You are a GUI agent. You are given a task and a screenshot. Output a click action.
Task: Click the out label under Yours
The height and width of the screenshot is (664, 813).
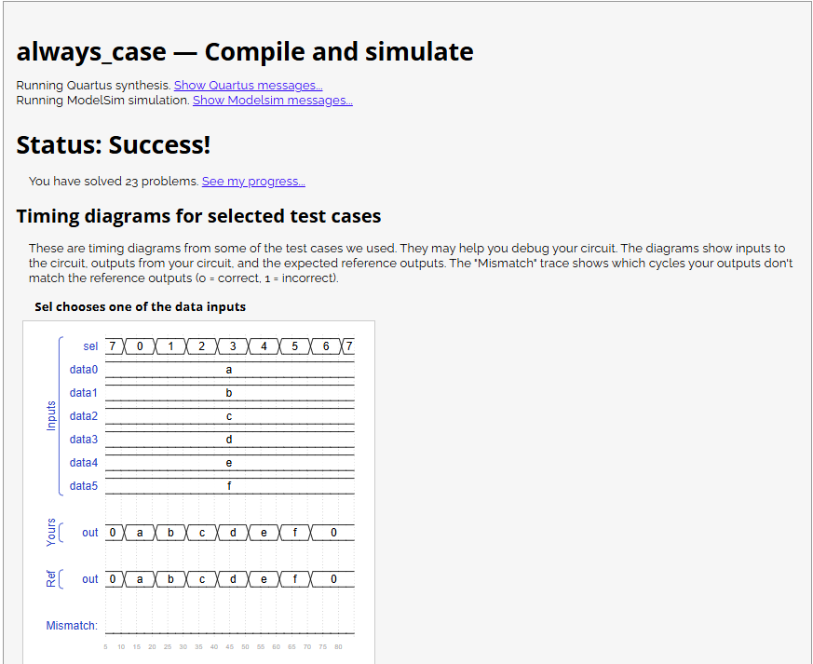(x=89, y=532)
